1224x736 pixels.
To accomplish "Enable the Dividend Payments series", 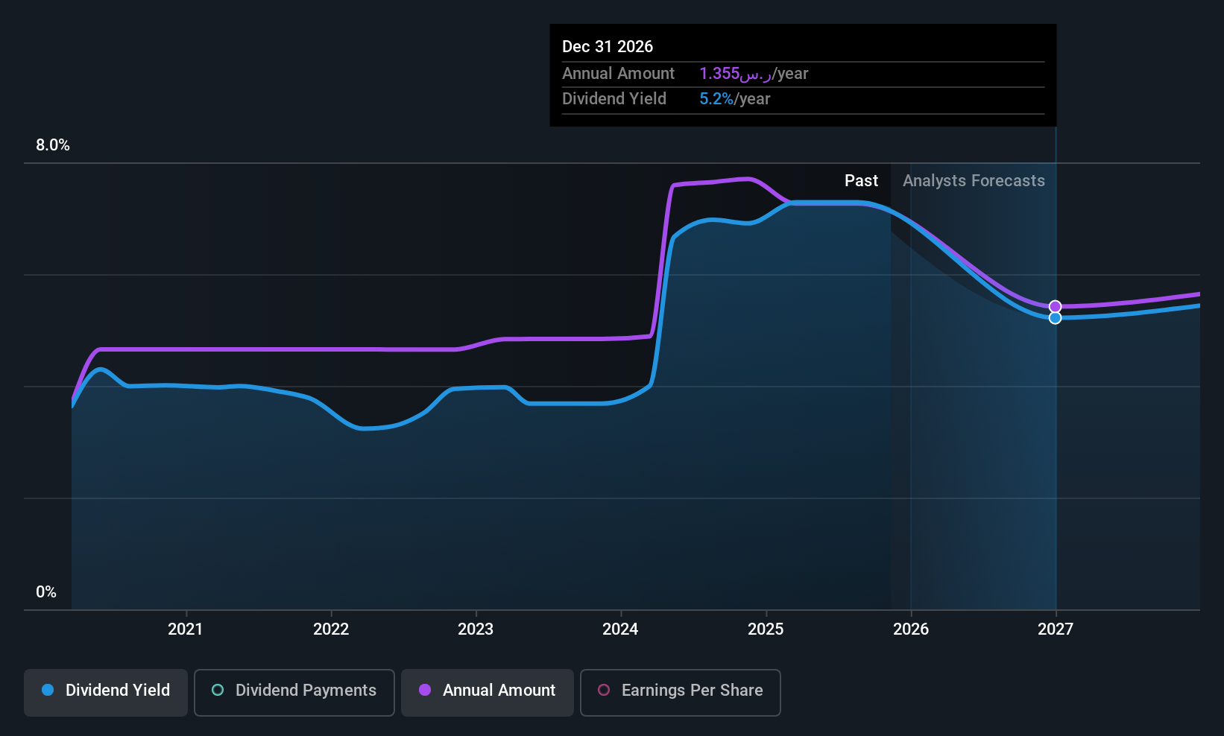I will (x=294, y=691).
